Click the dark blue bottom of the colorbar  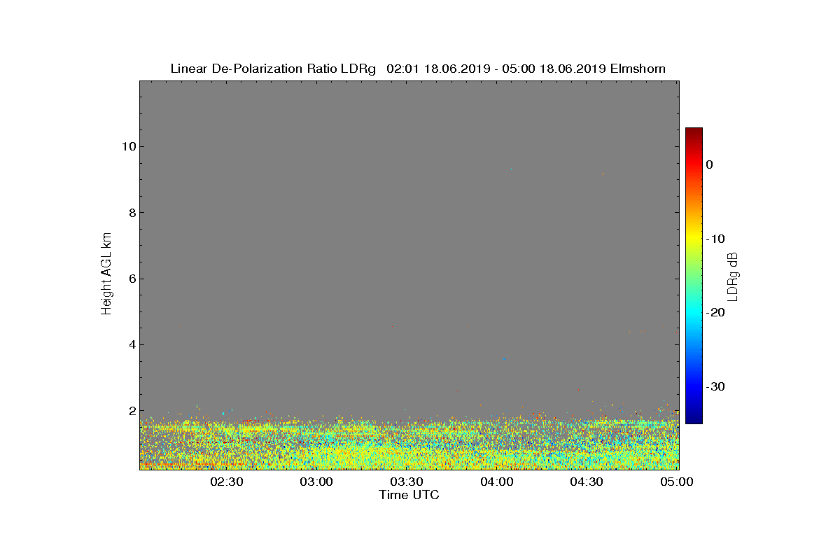click(x=694, y=419)
